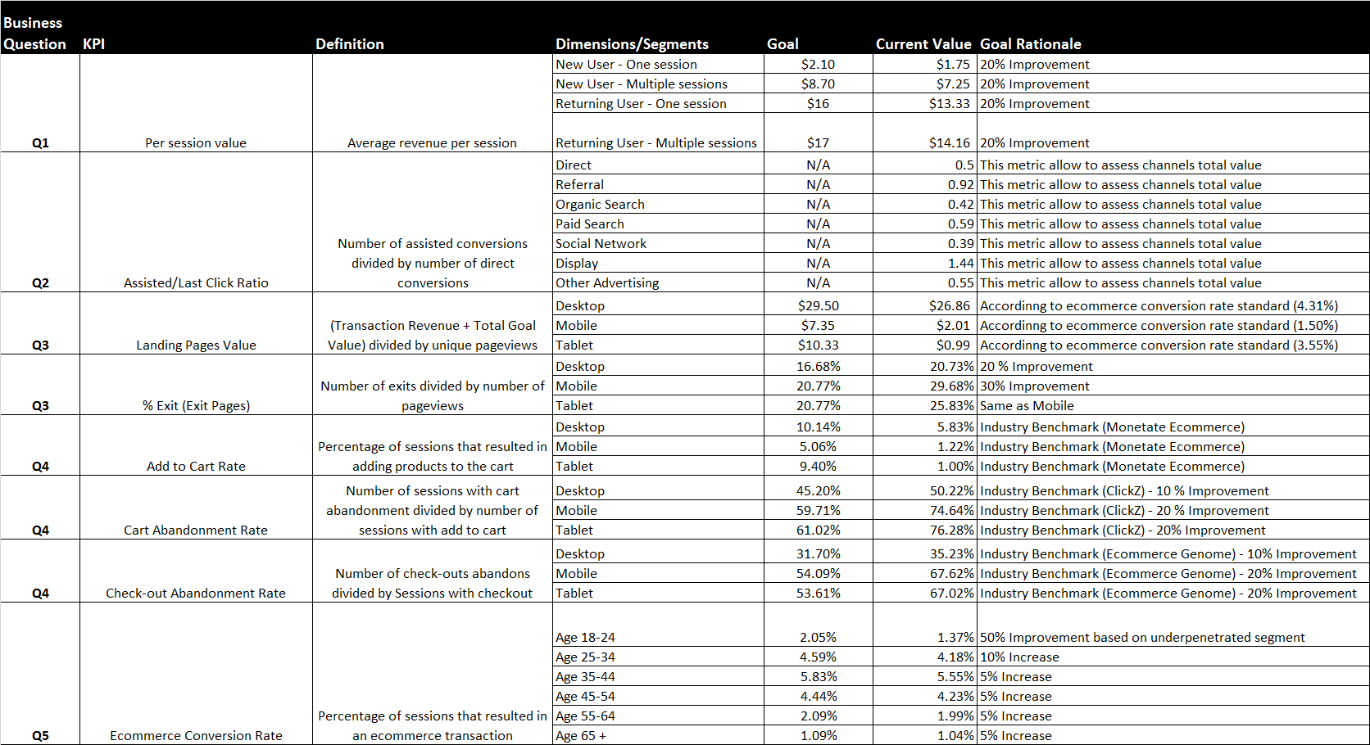
Task: Select the 'Per session value' KPI cell
Action: [x=196, y=142]
